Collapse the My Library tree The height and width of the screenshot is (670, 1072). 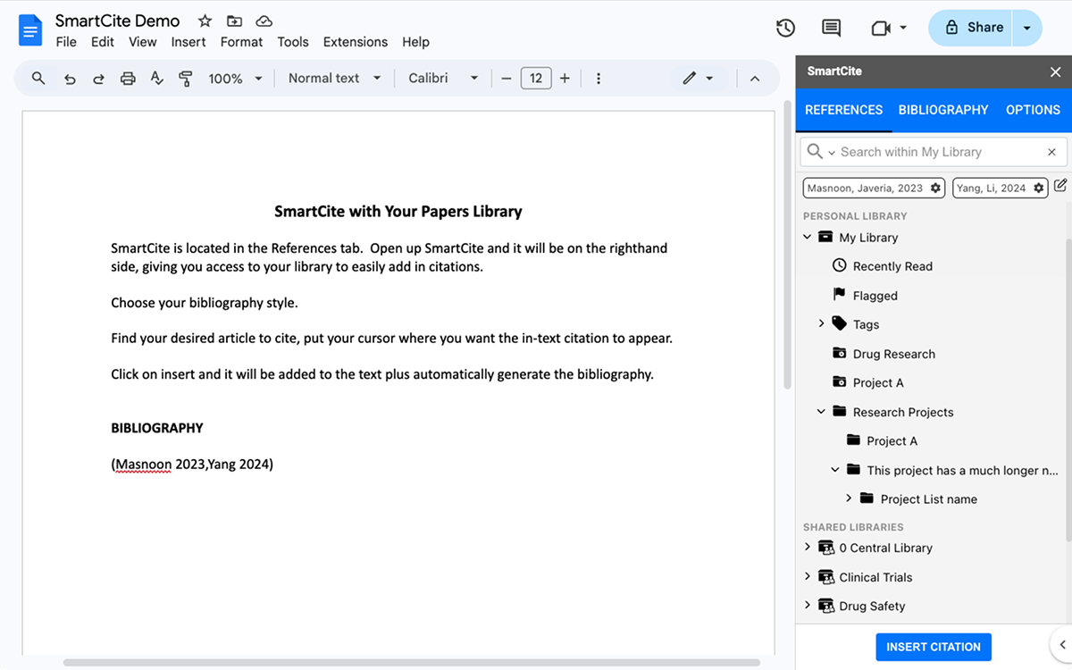(808, 238)
